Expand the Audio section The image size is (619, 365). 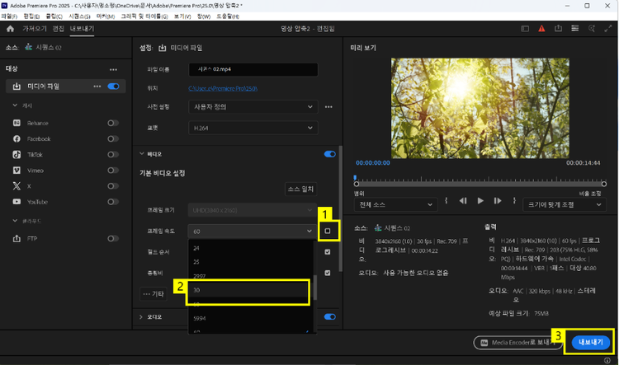[141, 317]
